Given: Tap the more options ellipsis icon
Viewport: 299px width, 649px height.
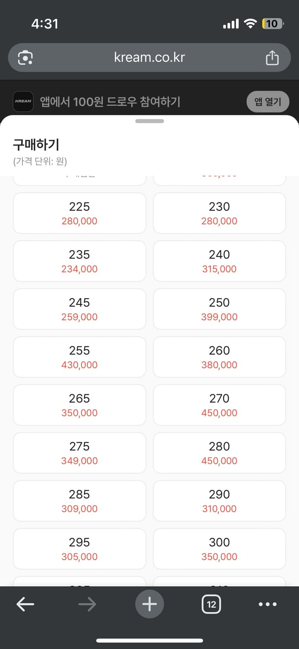Looking at the screenshot, I should click(x=268, y=604).
